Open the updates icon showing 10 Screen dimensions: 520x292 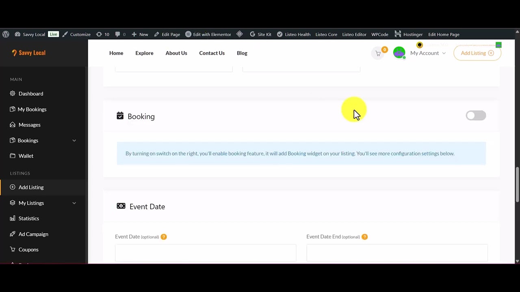pyautogui.click(x=99, y=34)
